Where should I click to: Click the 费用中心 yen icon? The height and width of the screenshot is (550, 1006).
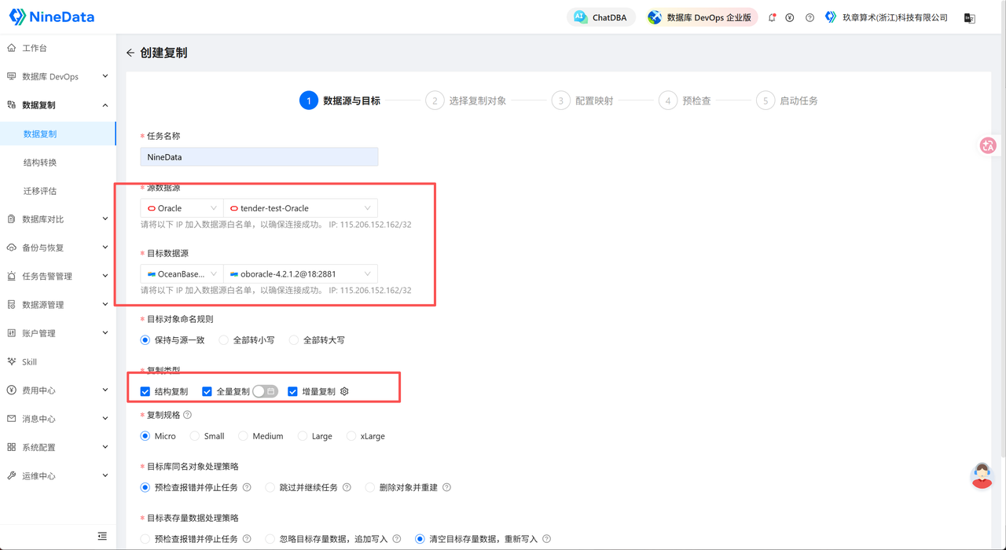(x=12, y=390)
